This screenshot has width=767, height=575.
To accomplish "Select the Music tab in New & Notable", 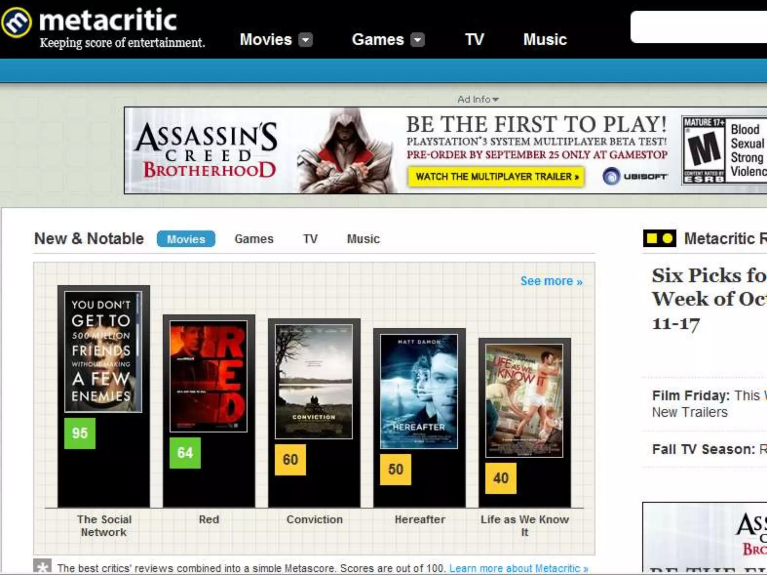I will [x=363, y=239].
